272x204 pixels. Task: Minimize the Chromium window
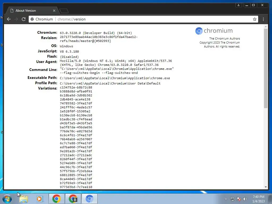click(x=247, y=5)
